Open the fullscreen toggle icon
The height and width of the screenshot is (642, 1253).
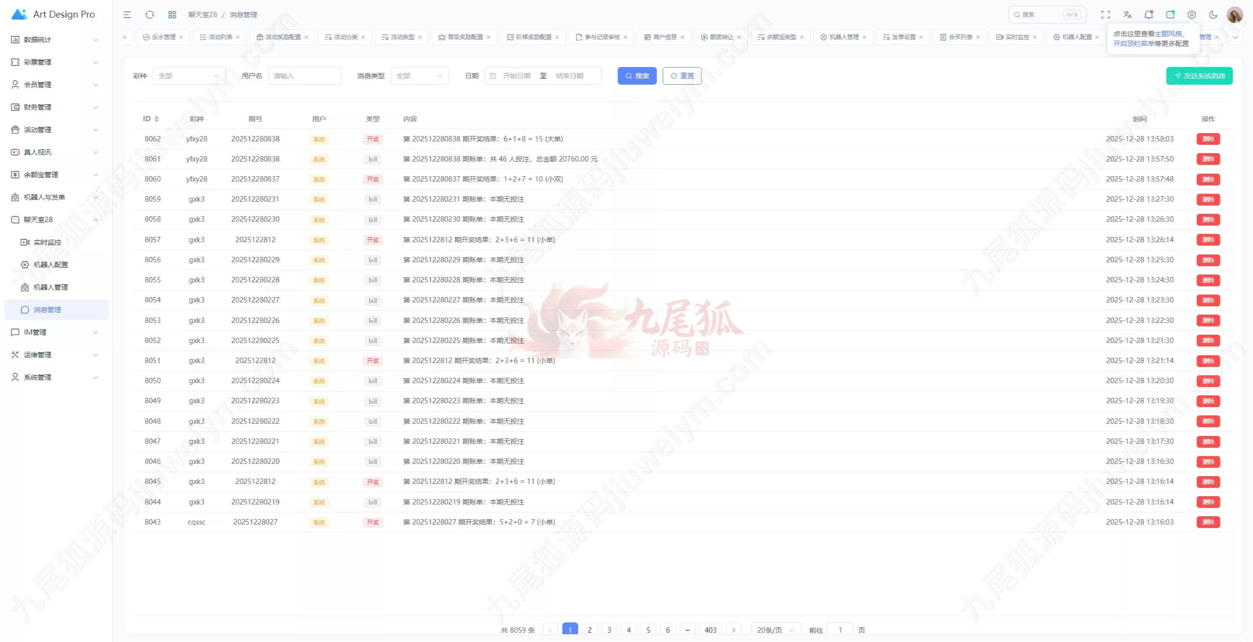(x=1106, y=15)
